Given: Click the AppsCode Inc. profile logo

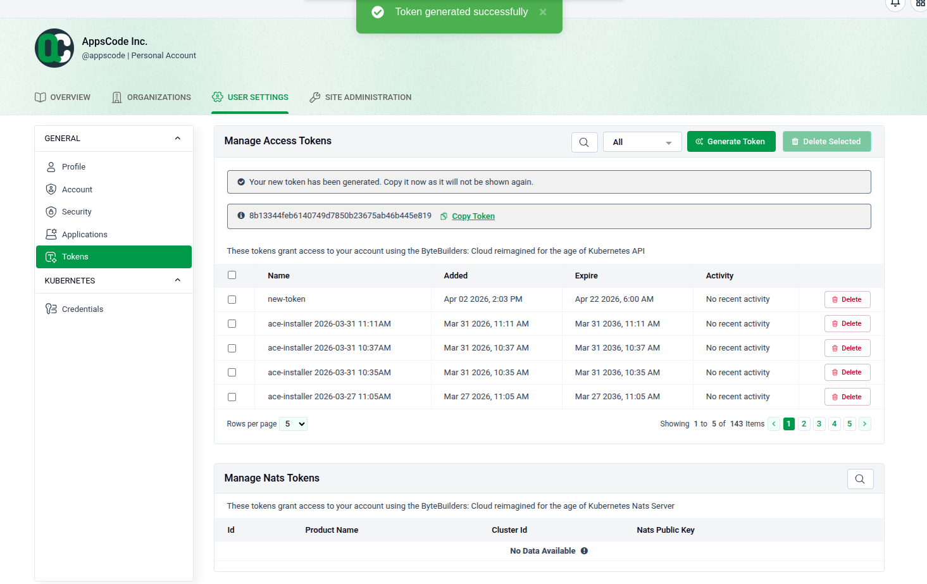Looking at the screenshot, I should (54, 47).
